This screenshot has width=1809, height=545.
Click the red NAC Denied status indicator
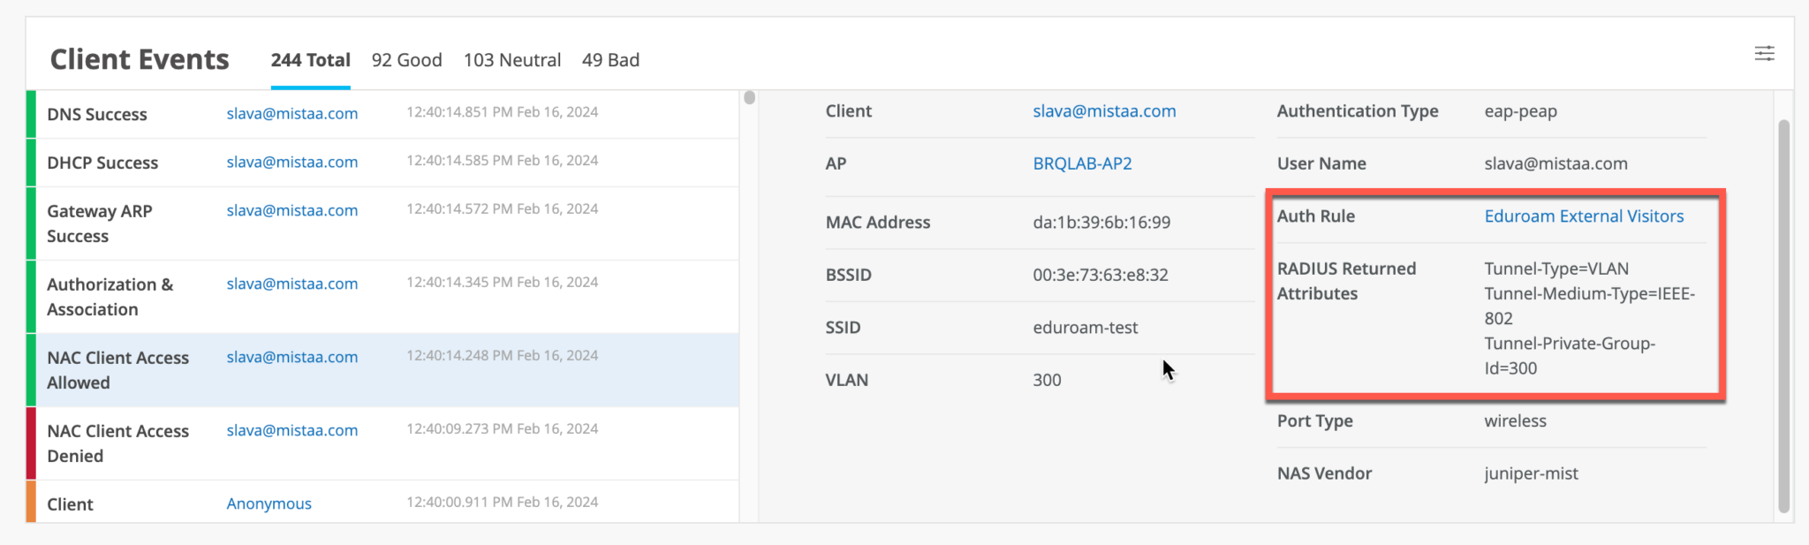coord(31,443)
